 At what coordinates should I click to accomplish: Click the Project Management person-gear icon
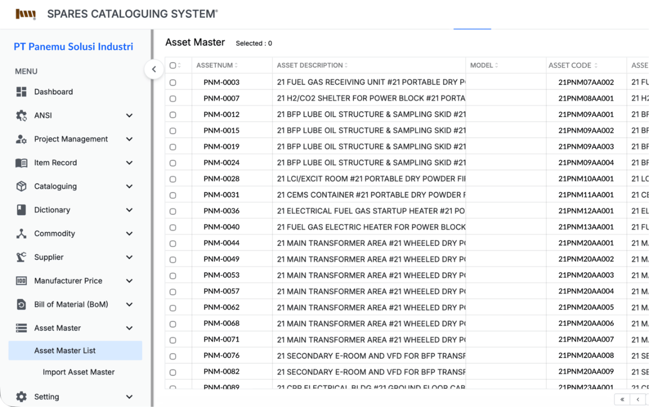click(x=21, y=139)
